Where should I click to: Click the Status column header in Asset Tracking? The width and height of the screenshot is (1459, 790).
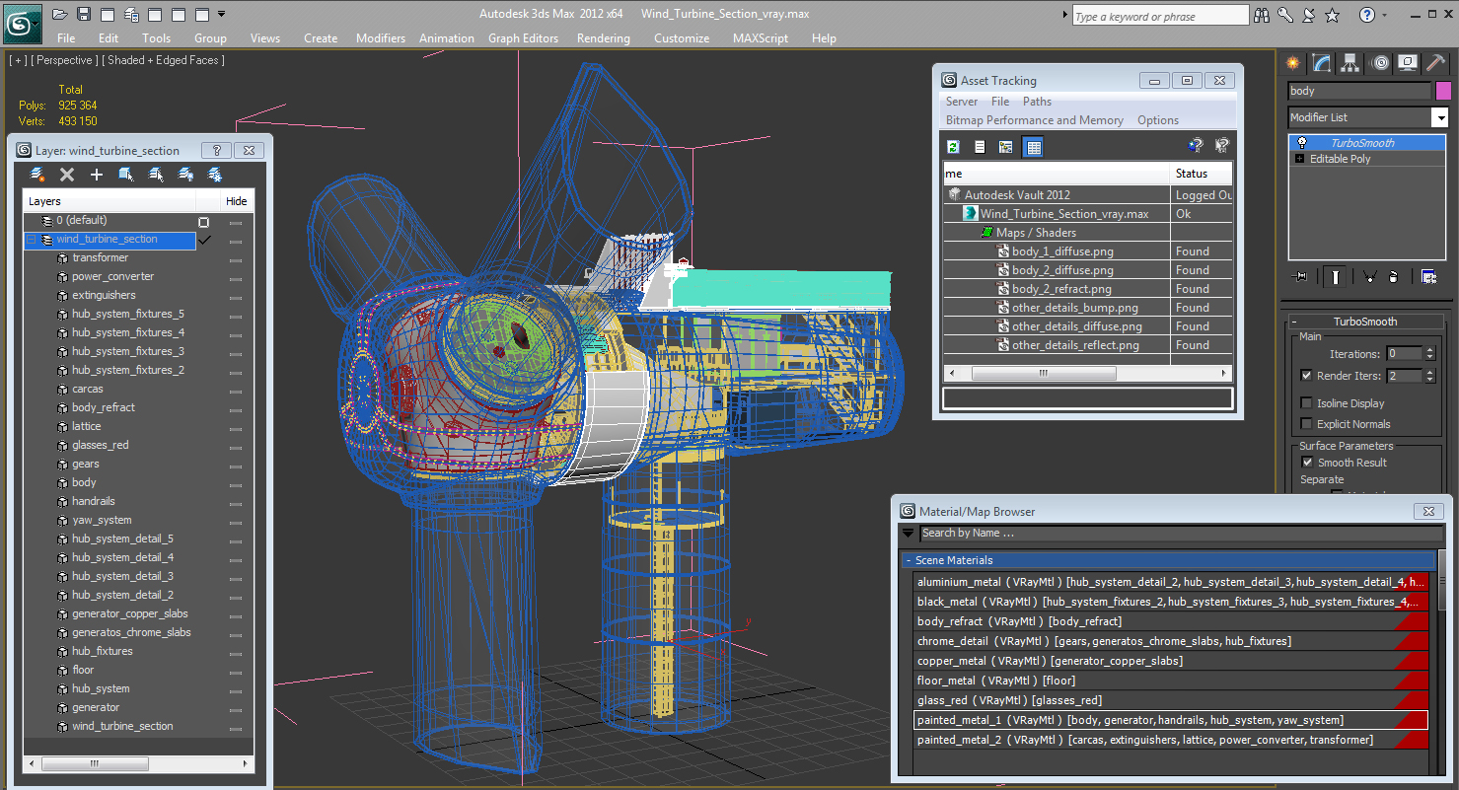pos(1201,174)
